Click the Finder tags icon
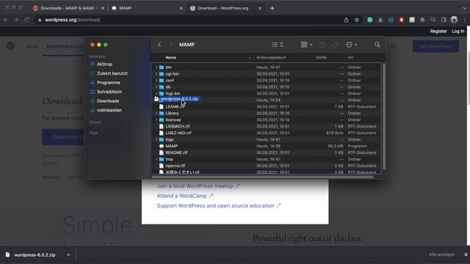Viewport: 470px width, 264px height. 335,45
